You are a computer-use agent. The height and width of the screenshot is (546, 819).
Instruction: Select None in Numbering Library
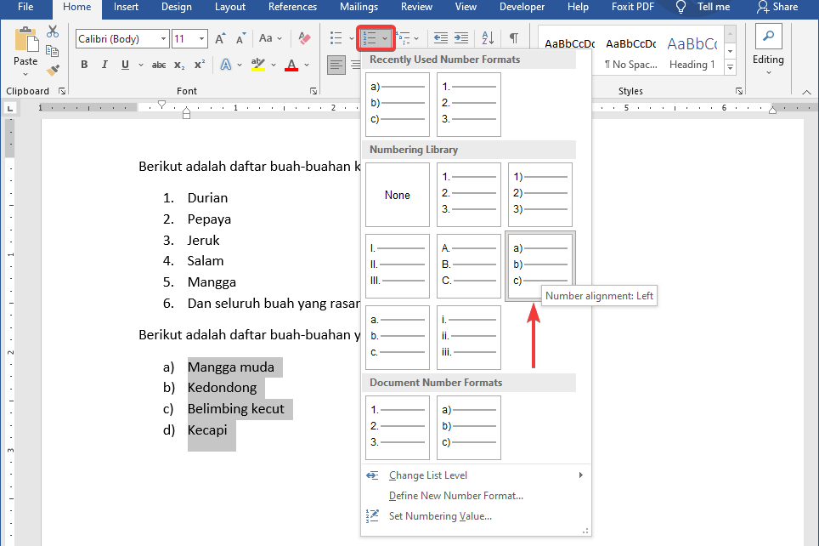tap(398, 195)
